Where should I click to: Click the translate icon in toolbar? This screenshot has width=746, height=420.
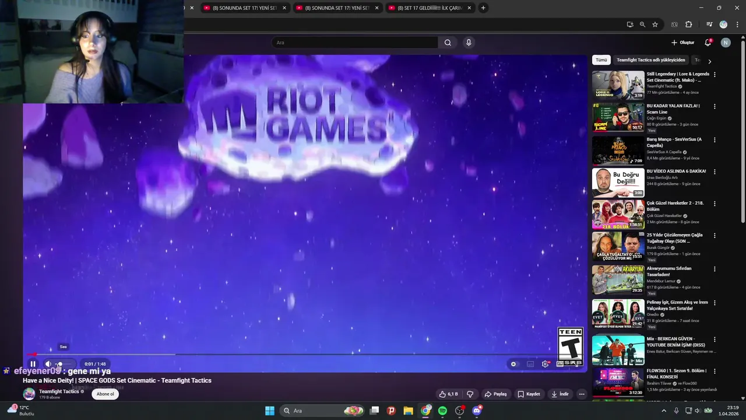[675, 24]
